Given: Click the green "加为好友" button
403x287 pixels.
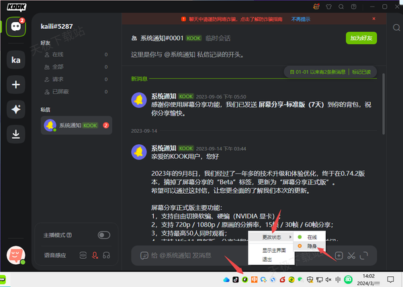Looking at the screenshot, I should pos(361,38).
